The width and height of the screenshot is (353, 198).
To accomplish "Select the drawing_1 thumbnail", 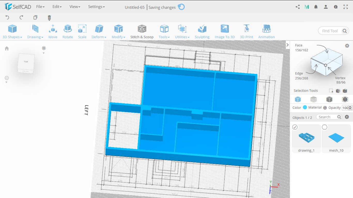I will tap(306, 138).
